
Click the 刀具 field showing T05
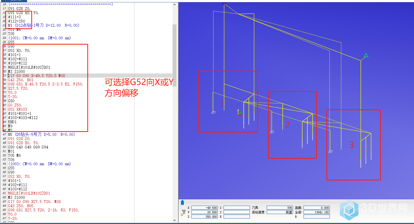(280, 208)
